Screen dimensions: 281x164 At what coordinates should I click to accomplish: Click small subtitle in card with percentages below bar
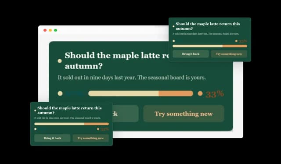pyautogui.click(x=68, y=118)
